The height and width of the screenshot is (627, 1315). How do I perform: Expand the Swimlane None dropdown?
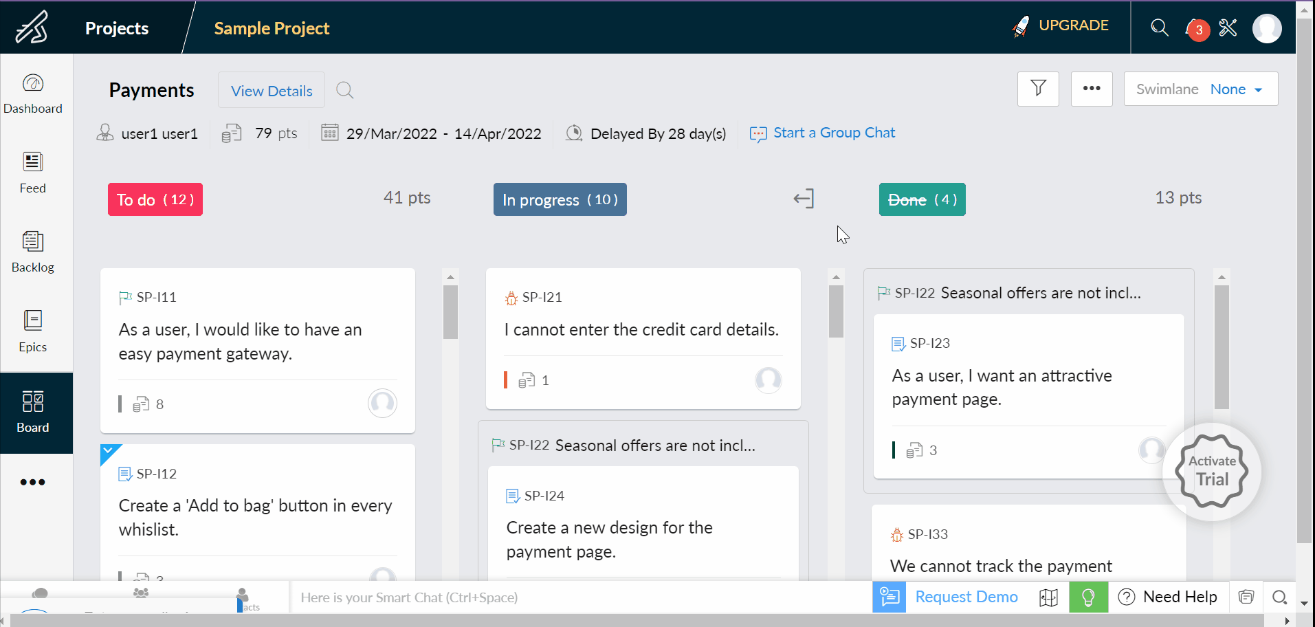tap(1201, 89)
